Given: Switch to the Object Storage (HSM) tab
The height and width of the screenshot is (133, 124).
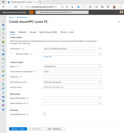Looking at the screenshot, I should [x=48, y=32].
